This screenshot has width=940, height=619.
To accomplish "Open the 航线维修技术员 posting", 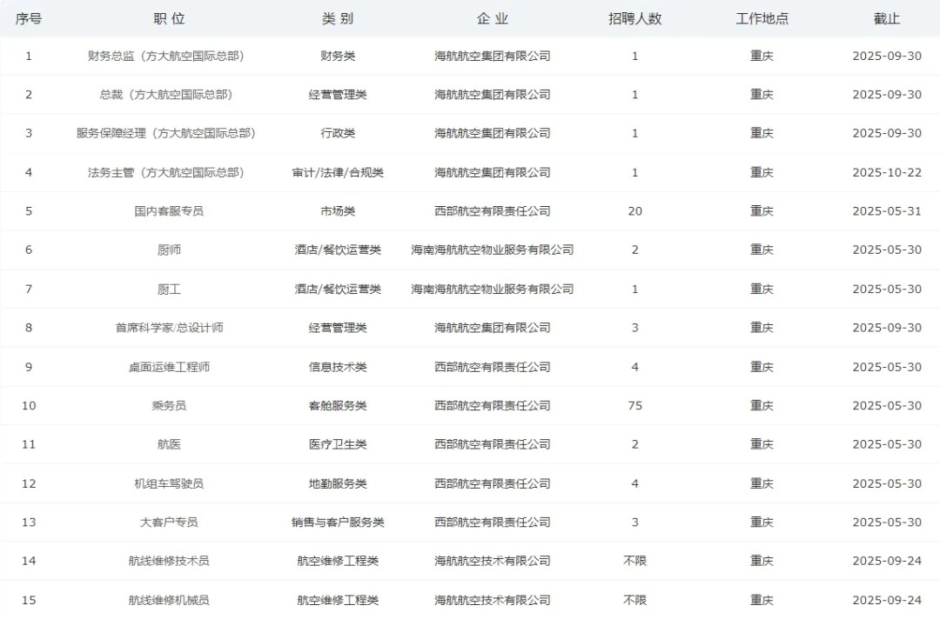I will [x=169, y=561].
